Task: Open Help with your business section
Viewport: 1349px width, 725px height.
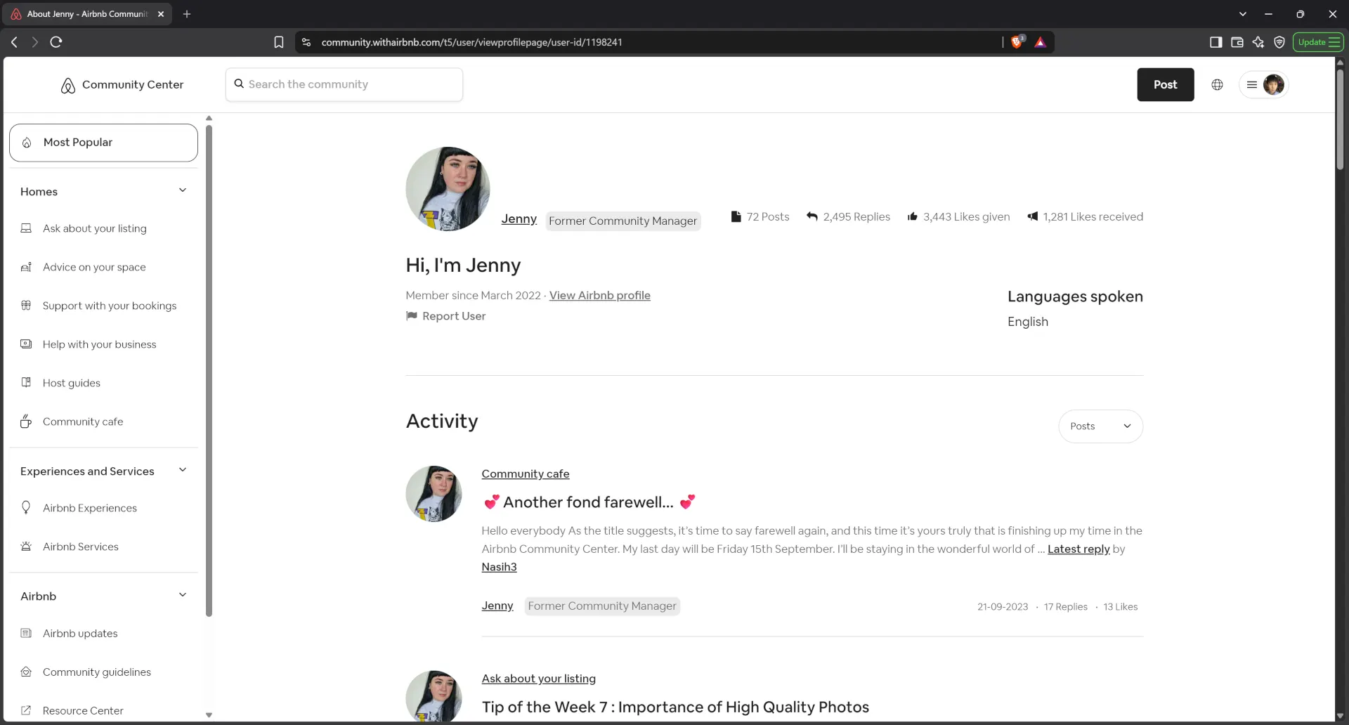Action: coord(100,344)
